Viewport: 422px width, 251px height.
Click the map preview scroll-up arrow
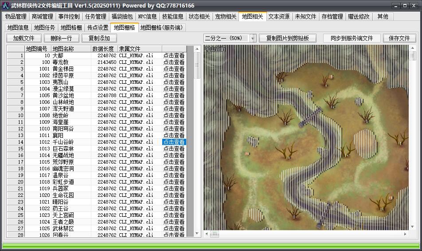click(412, 48)
